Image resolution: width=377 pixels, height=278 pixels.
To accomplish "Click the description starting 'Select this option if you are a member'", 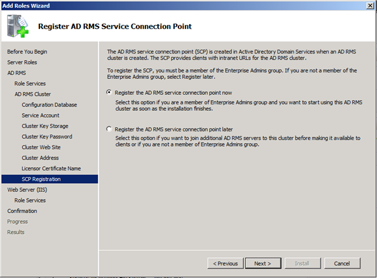I will (x=239, y=105).
